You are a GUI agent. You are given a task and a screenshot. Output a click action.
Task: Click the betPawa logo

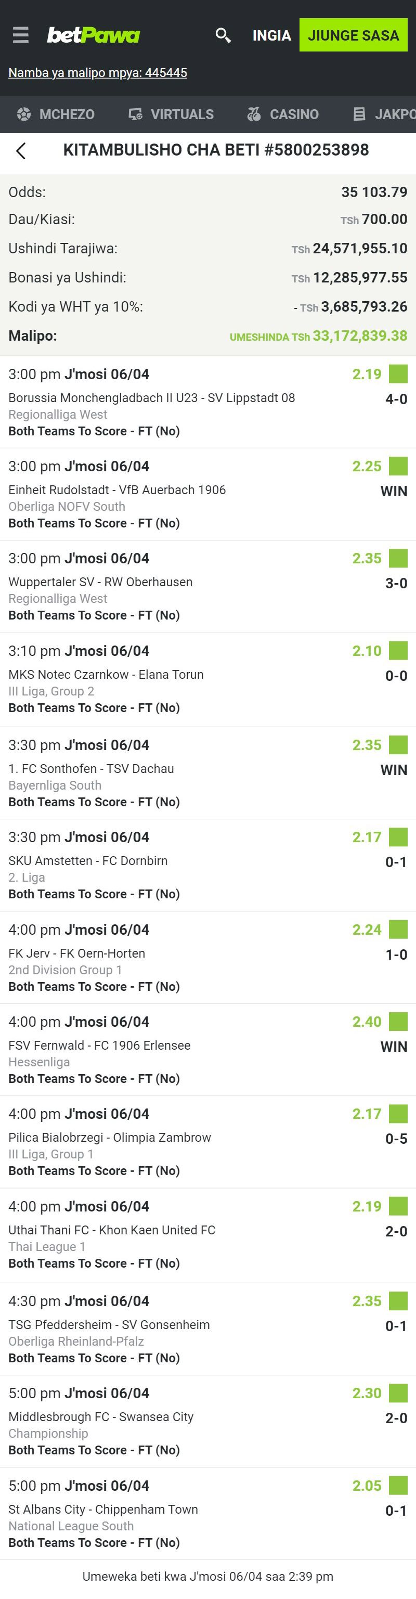(94, 35)
